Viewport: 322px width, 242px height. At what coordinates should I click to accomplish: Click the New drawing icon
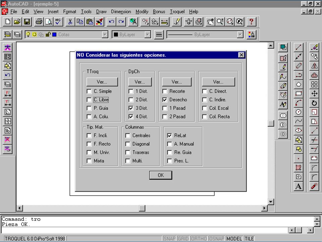point(8,22)
